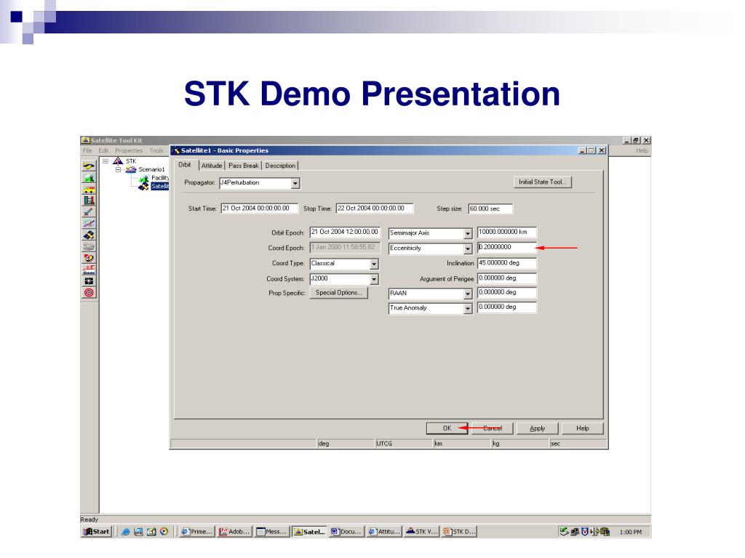Screen dimensions: 745x558
Task: Click the Semimajor Axis value field
Action: [507, 232]
